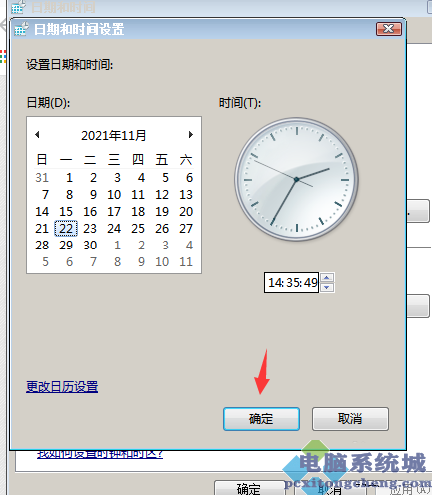Image resolution: width=432 pixels, height=495 pixels.
Task: Pick November 10 in Wednesday column
Action: [x=114, y=195]
